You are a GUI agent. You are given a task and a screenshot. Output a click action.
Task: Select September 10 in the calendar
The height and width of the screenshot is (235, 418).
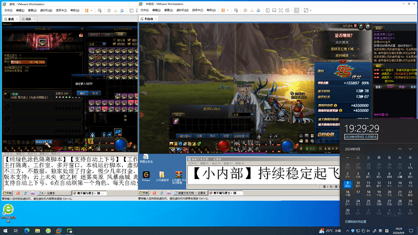pyautogui.click(x=358, y=184)
